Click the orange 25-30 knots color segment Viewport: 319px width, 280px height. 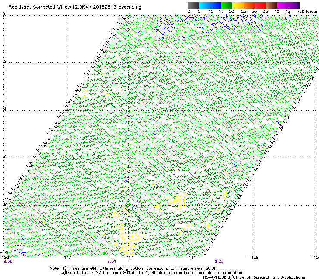[249, 5]
